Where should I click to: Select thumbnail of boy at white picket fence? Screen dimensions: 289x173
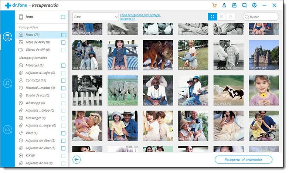(x=87, y=90)
